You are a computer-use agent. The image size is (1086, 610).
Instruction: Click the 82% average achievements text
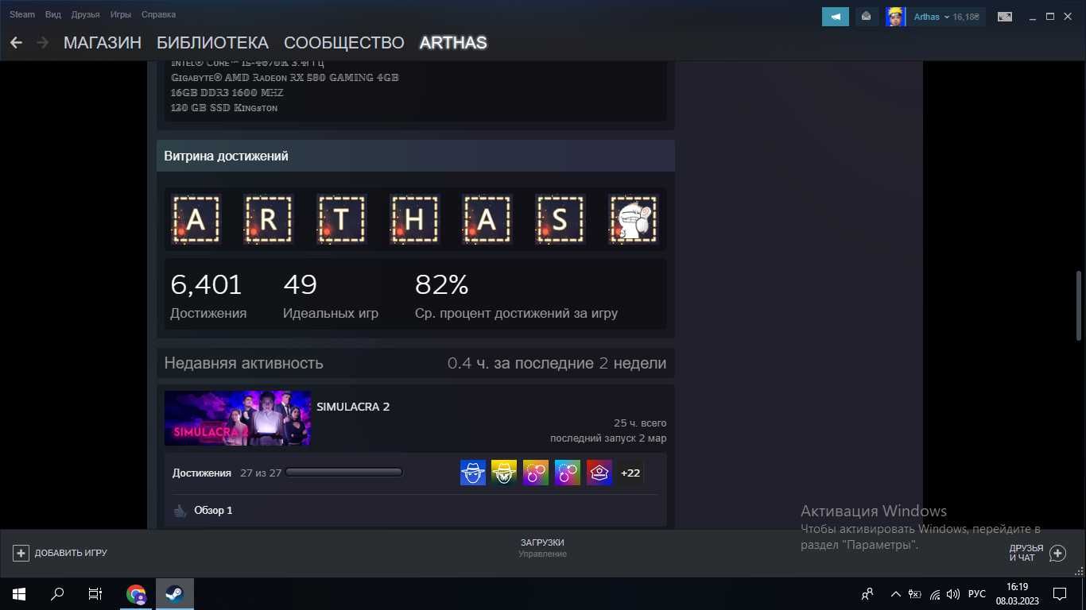point(516,295)
